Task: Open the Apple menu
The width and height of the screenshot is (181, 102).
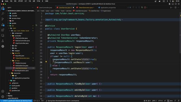Action: coord(2,1)
